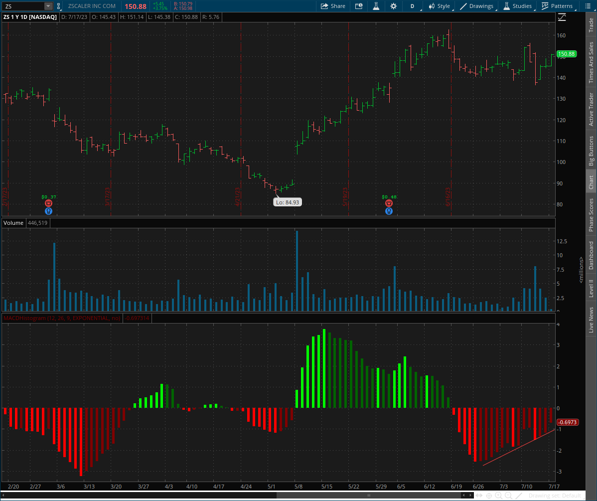
Task: Click the crosshair pan icon
Action: point(489,496)
